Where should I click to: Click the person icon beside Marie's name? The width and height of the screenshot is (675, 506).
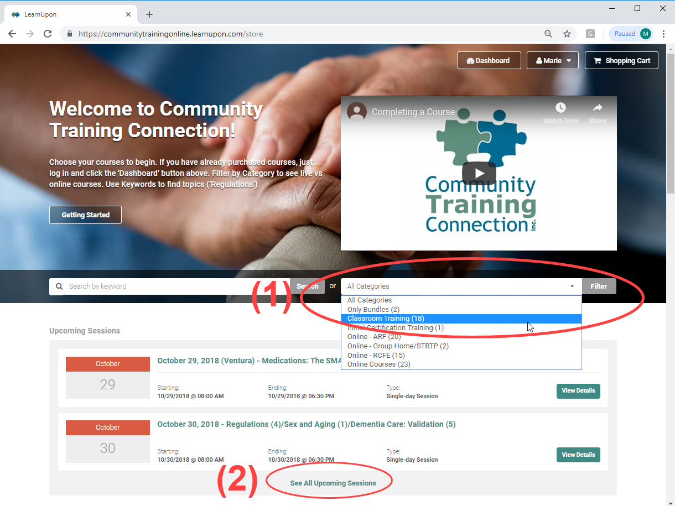[539, 60]
